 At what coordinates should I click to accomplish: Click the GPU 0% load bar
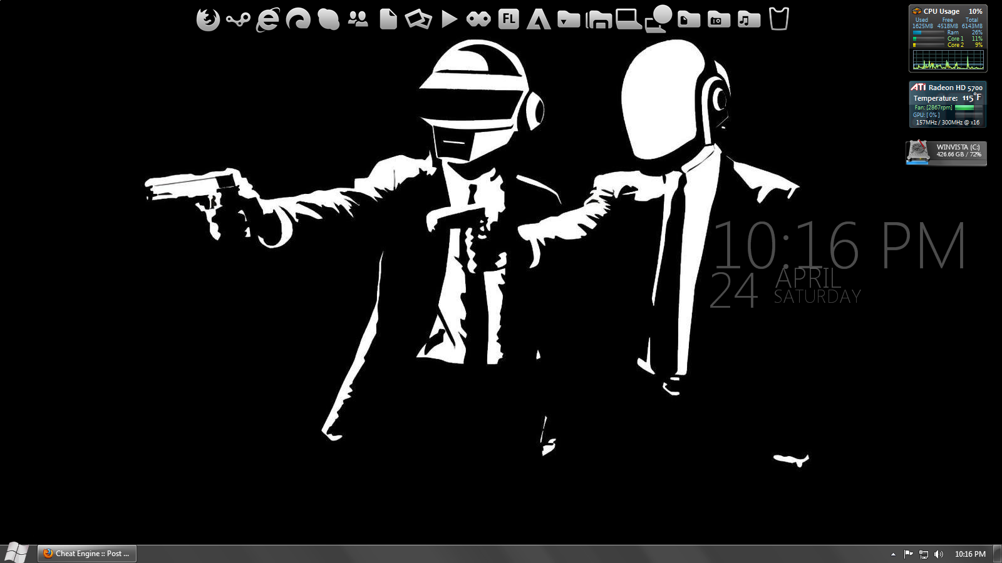(x=968, y=115)
